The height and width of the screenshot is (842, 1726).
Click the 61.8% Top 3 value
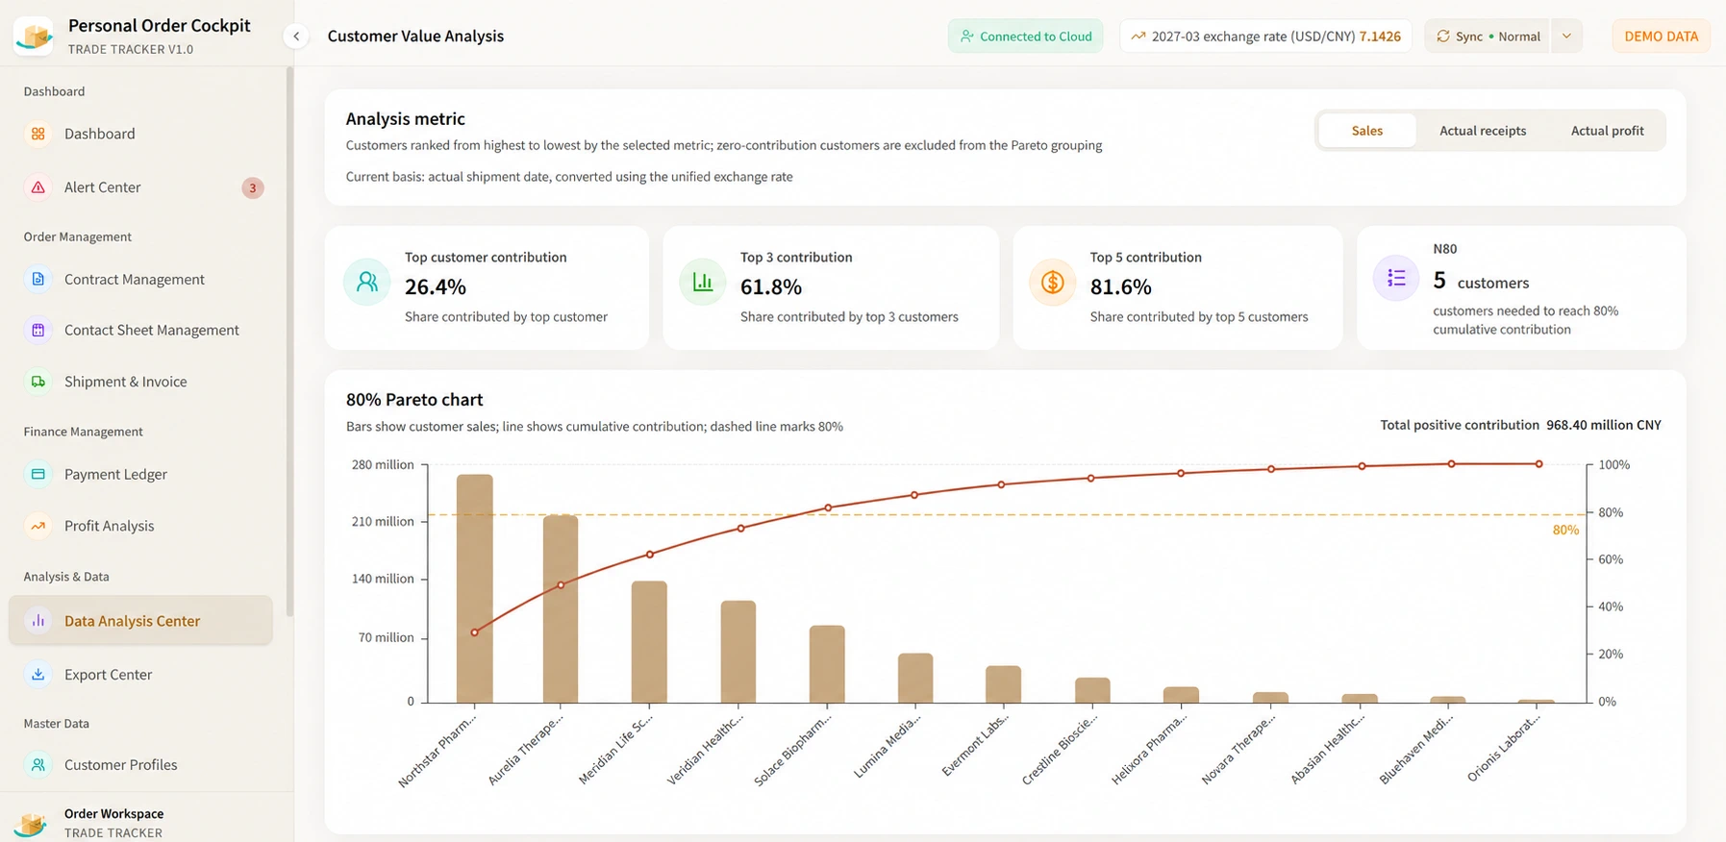(x=771, y=286)
